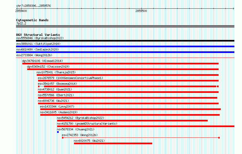
Task: Click the ruler's right arrowhead
Action: point(234,8)
